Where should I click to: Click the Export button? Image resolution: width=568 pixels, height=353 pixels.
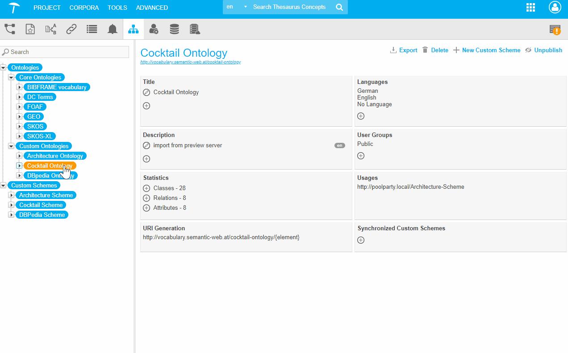coord(404,50)
